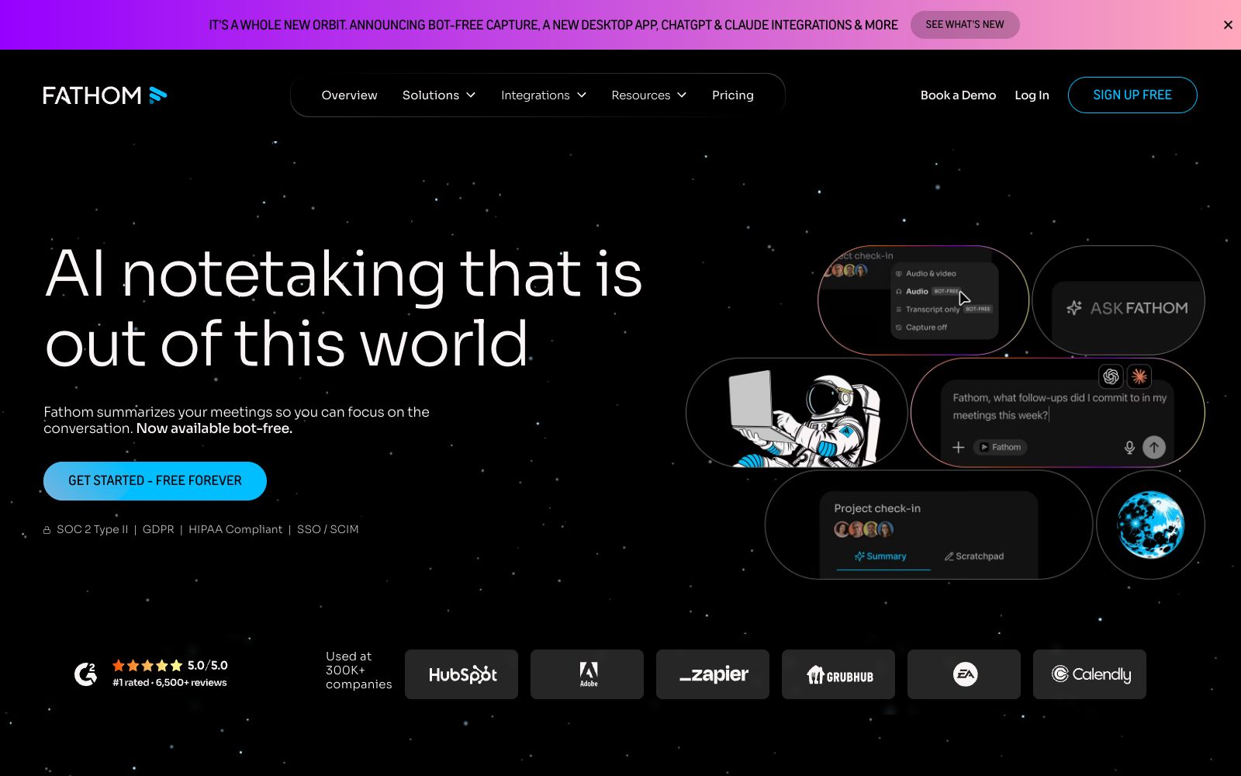
Task: Expand the Resources dropdown menu
Action: click(649, 95)
